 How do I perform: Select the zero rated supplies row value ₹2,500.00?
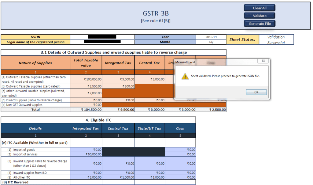click(x=86, y=86)
